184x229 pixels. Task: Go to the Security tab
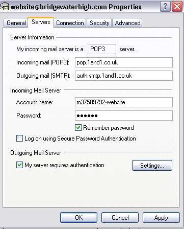click(x=99, y=23)
